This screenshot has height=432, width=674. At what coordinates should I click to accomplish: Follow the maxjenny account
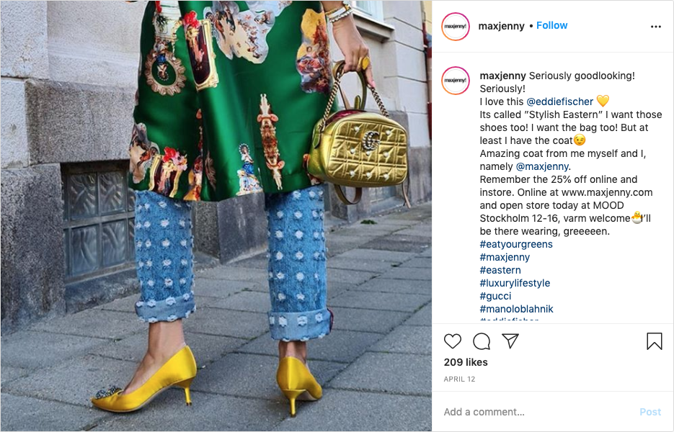(552, 26)
